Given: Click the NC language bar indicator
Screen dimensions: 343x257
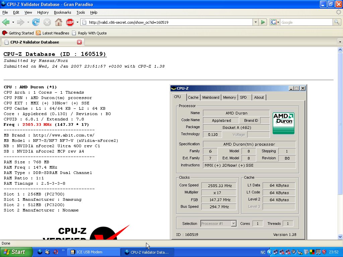Looking at the screenshot, I should pos(263,252).
